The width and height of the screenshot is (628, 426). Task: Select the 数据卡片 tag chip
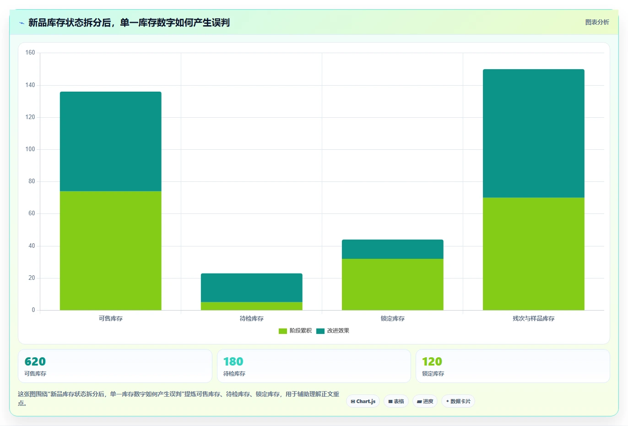[x=458, y=401]
